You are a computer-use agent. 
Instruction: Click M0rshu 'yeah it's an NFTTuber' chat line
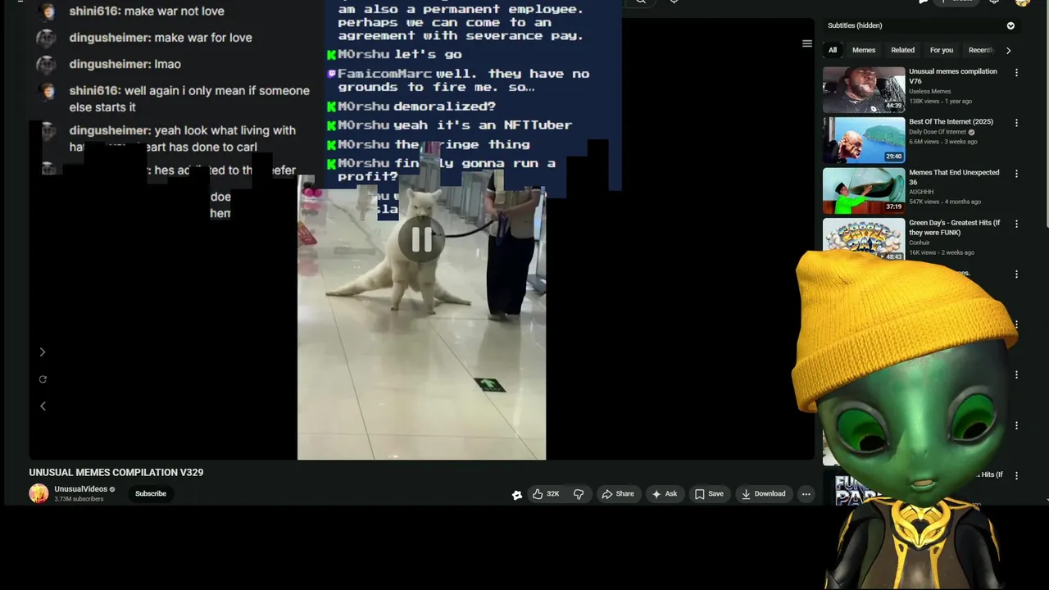click(450, 125)
